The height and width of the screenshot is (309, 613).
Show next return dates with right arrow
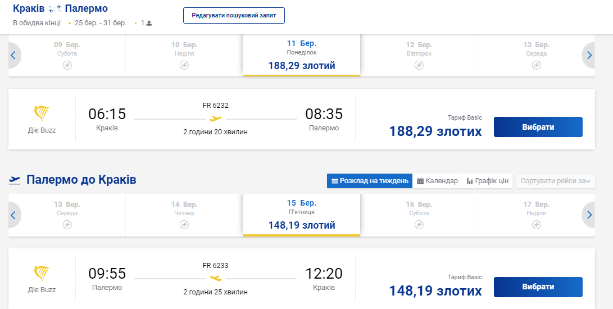[589, 215]
